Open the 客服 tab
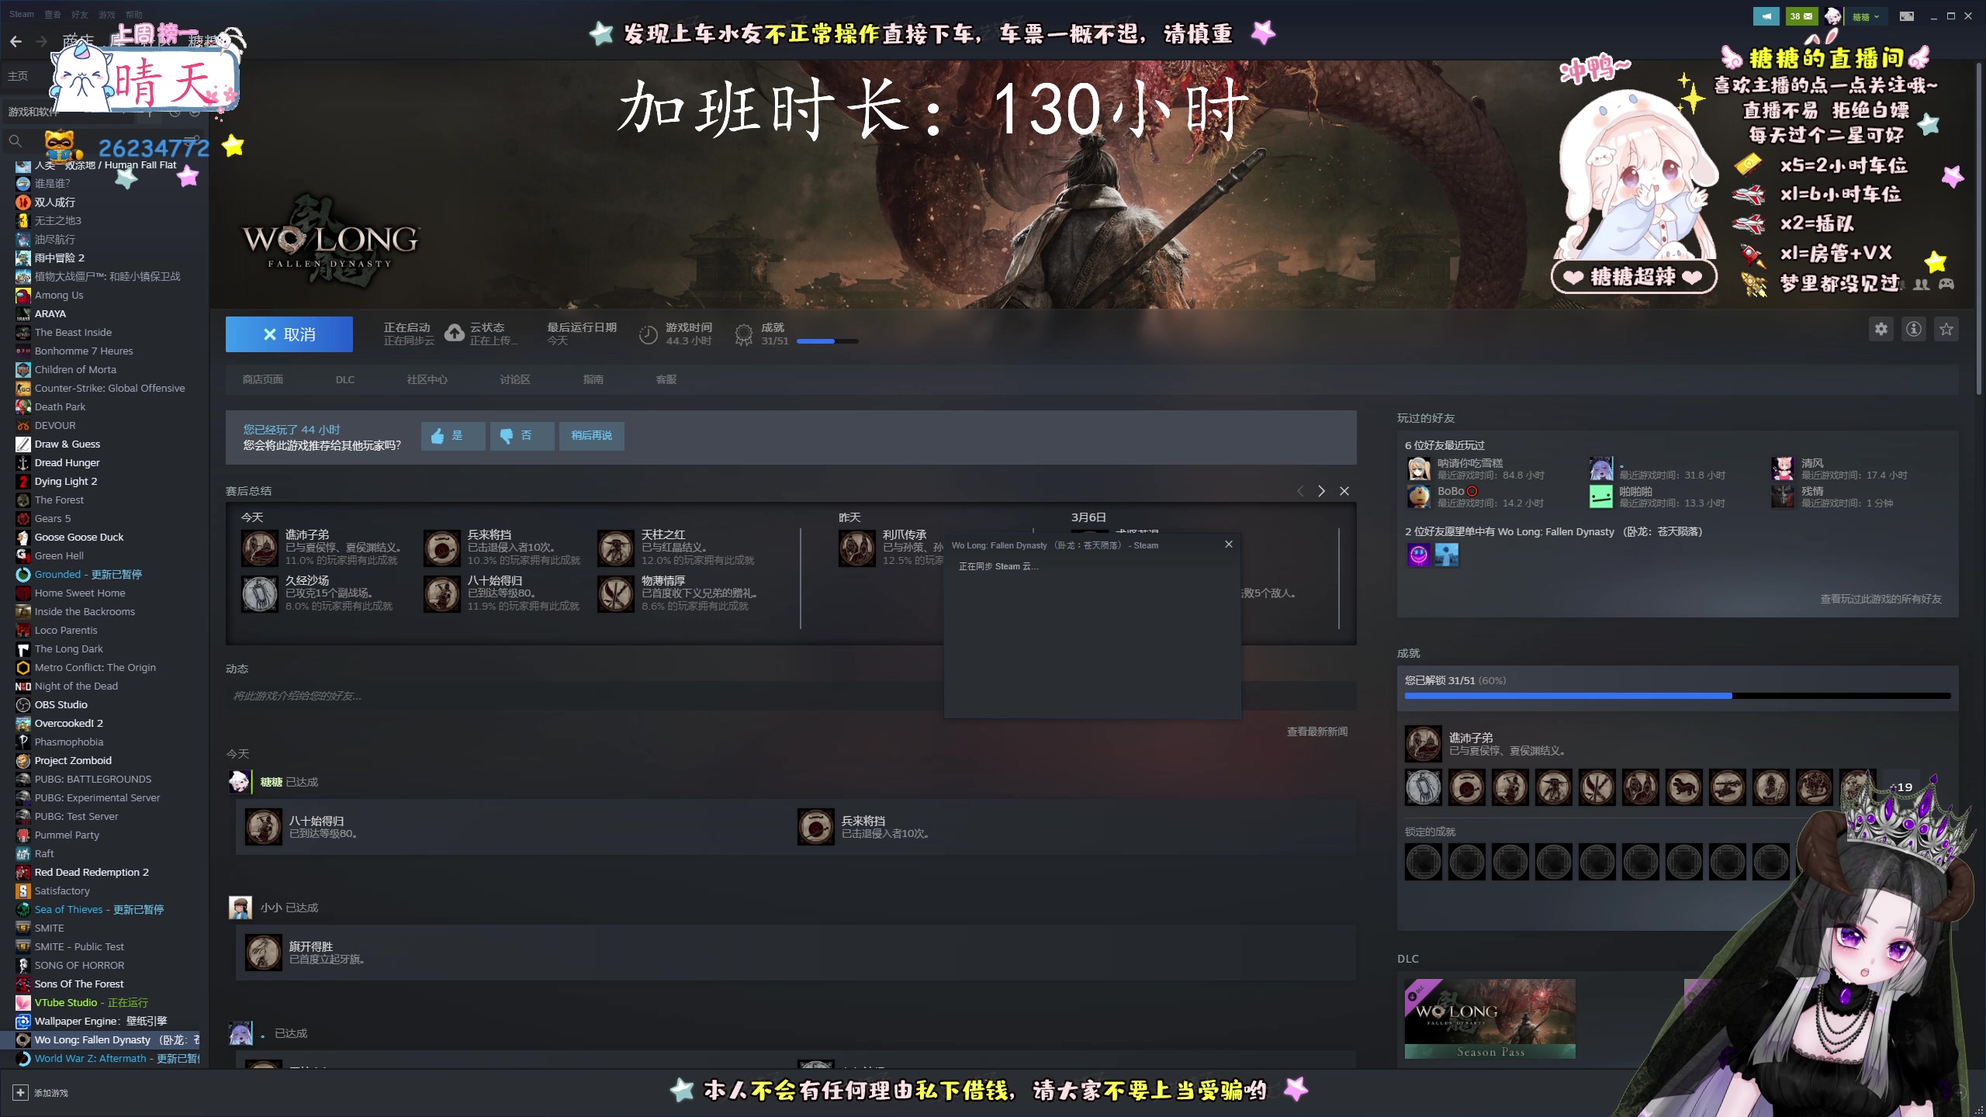1986x1117 pixels. pyautogui.click(x=666, y=379)
